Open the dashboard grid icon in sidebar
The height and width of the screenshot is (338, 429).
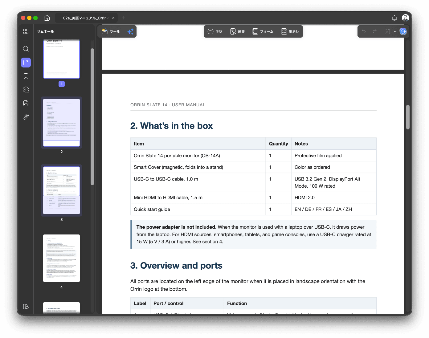[x=26, y=31]
